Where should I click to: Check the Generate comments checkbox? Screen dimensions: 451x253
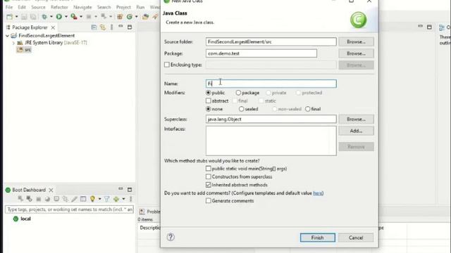point(209,200)
